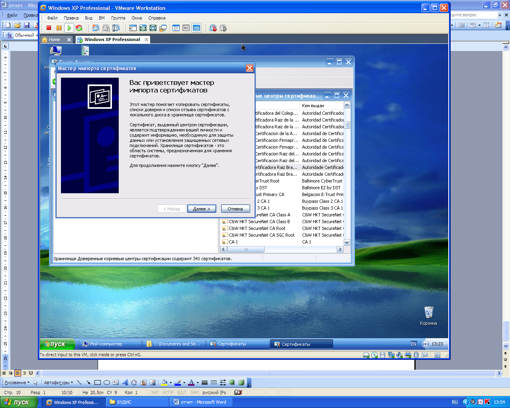Expand hidden tray icons on the host taskbar
The width and height of the screenshot is (510, 408).
[465, 402]
